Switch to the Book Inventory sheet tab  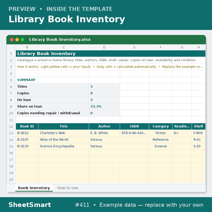pyautogui.click(x=34, y=188)
